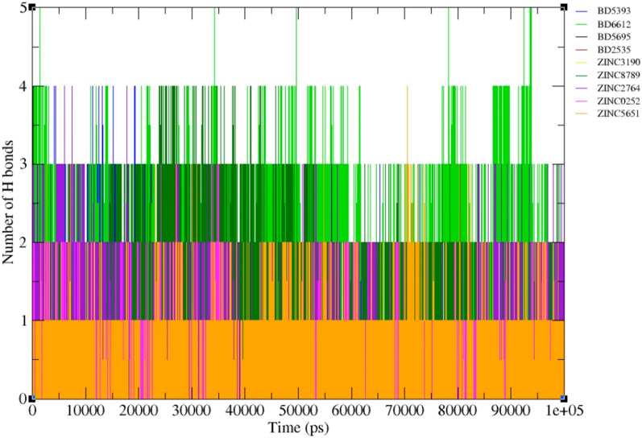Screen dimensions: 642x438
Task: Click the purple swatch beside ZINC2764
Action: click(x=582, y=88)
